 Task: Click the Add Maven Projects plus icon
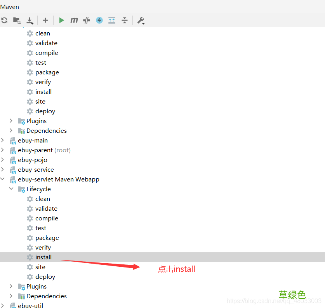pyautogui.click(x=45, y=20)
